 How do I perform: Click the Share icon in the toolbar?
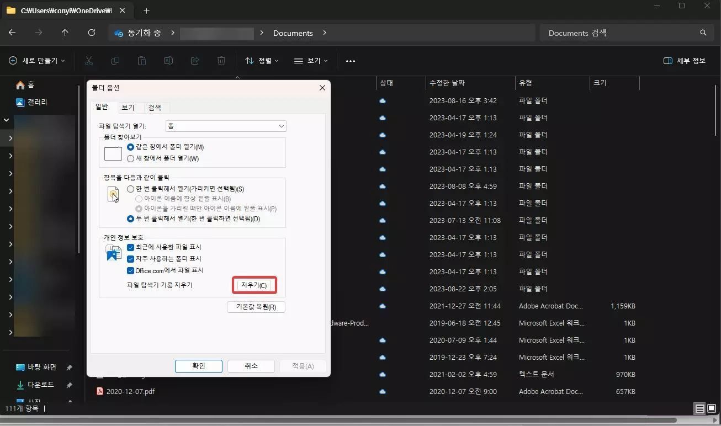coord(194,61)
